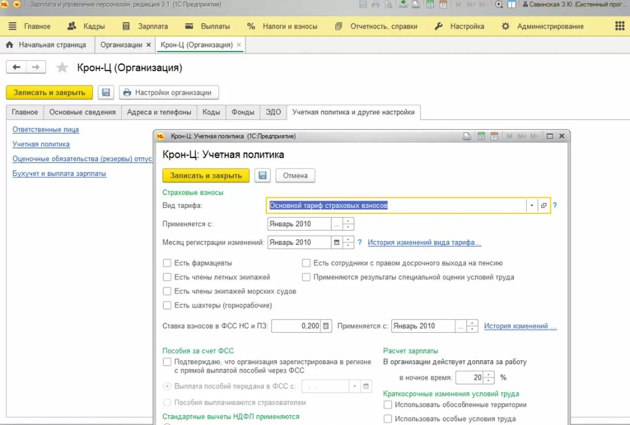Viewport: 630px width, 425px height.
Task: Click the main toolbar print icon
Action: 375,5
